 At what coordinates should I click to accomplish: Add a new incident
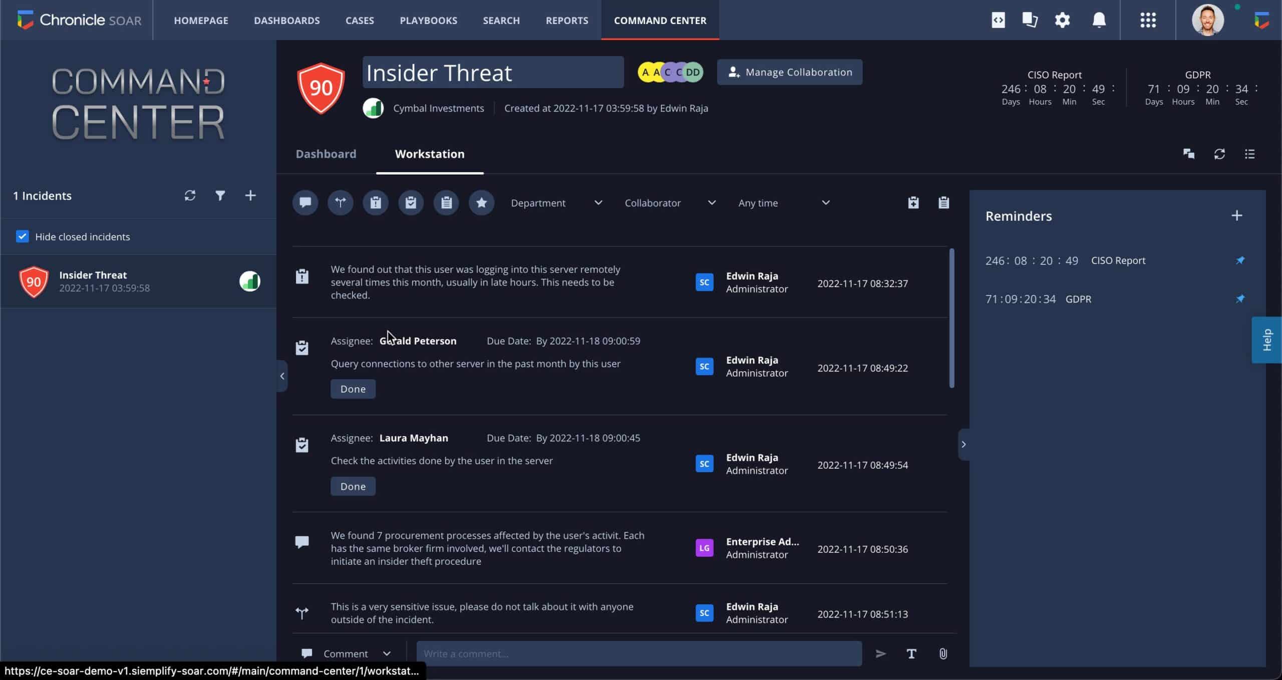(x=250, y=195)
